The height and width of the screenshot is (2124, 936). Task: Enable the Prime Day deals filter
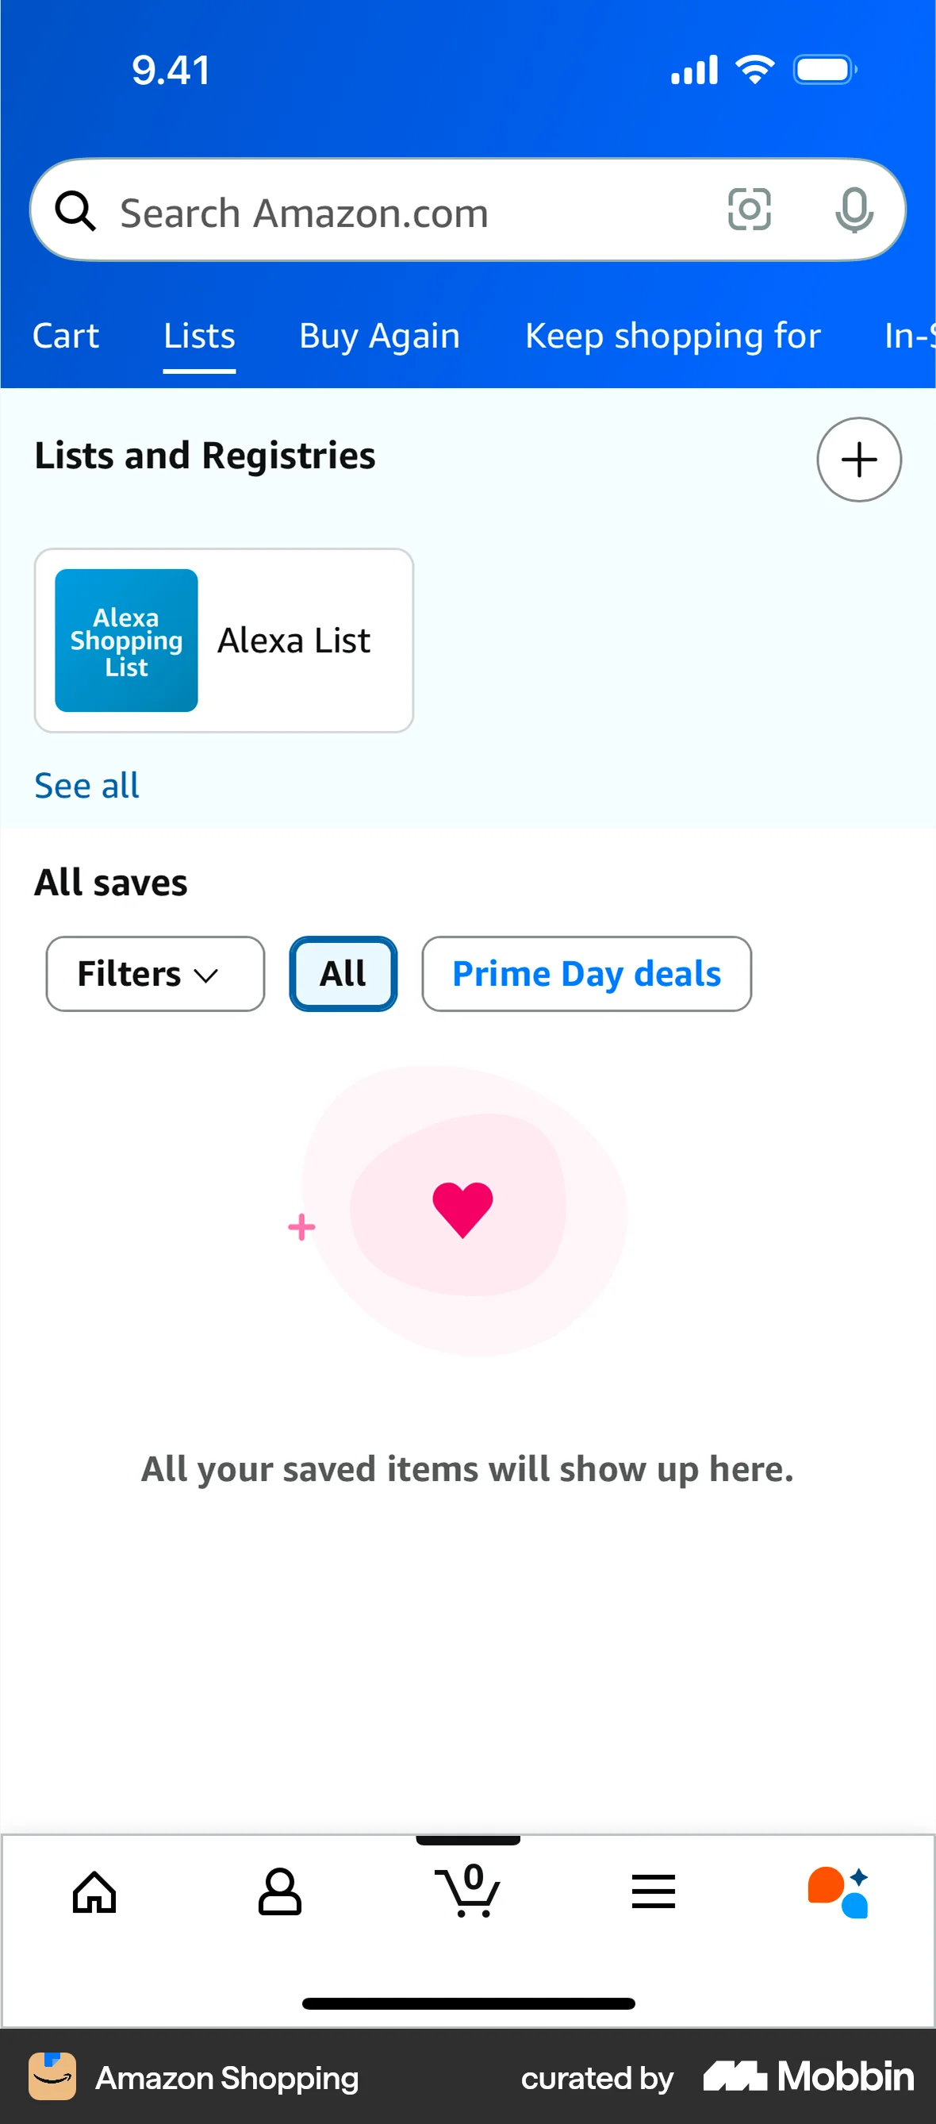(x=586, y=974)
